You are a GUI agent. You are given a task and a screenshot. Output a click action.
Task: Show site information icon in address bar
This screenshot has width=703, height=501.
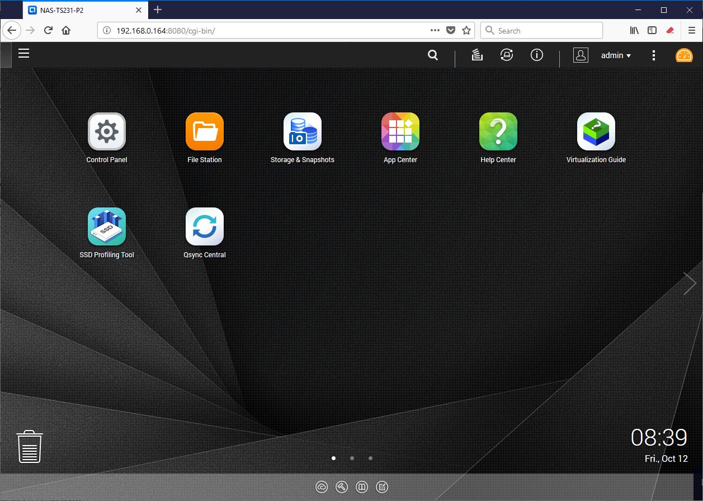coord(107,31)
